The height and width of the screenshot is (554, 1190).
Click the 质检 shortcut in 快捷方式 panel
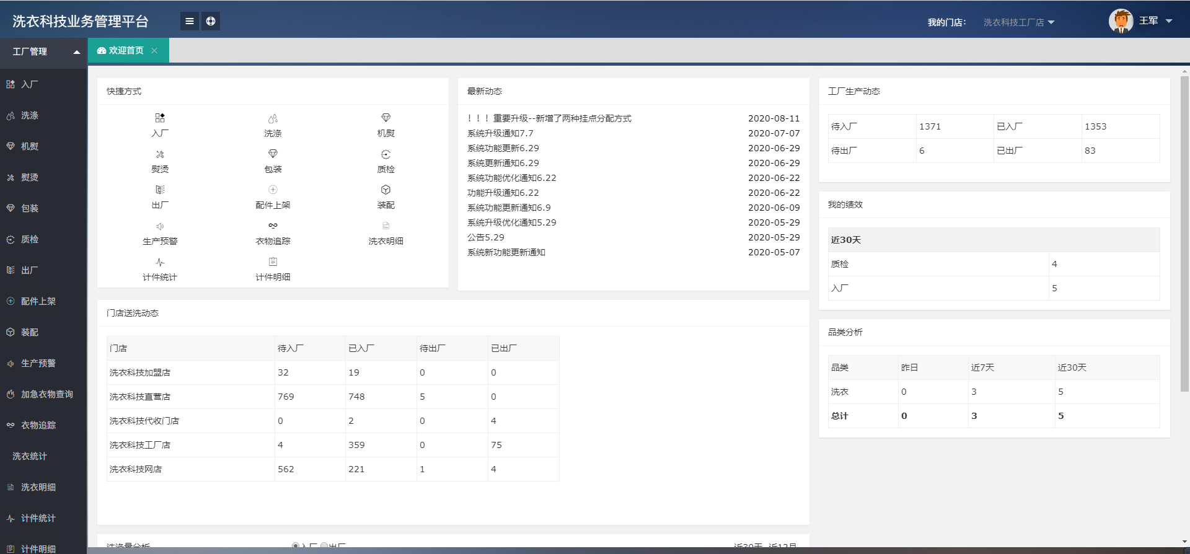click(x=386, y=161)
